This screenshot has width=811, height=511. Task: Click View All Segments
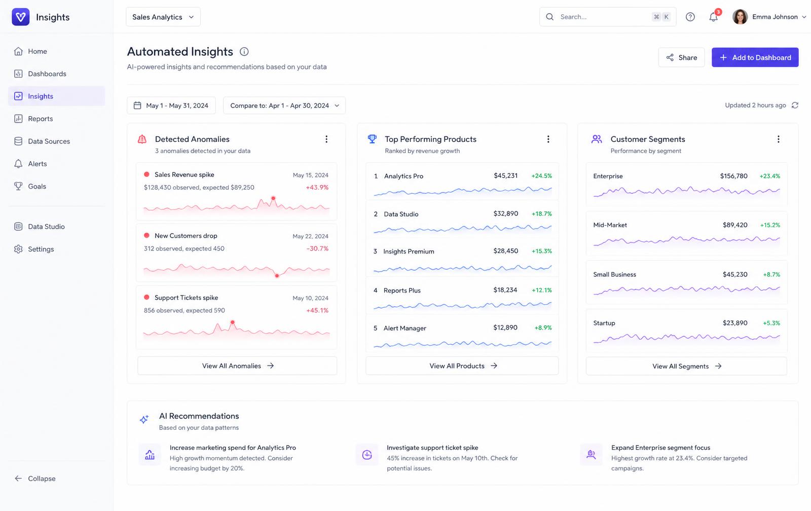click(x=686, y=366)
